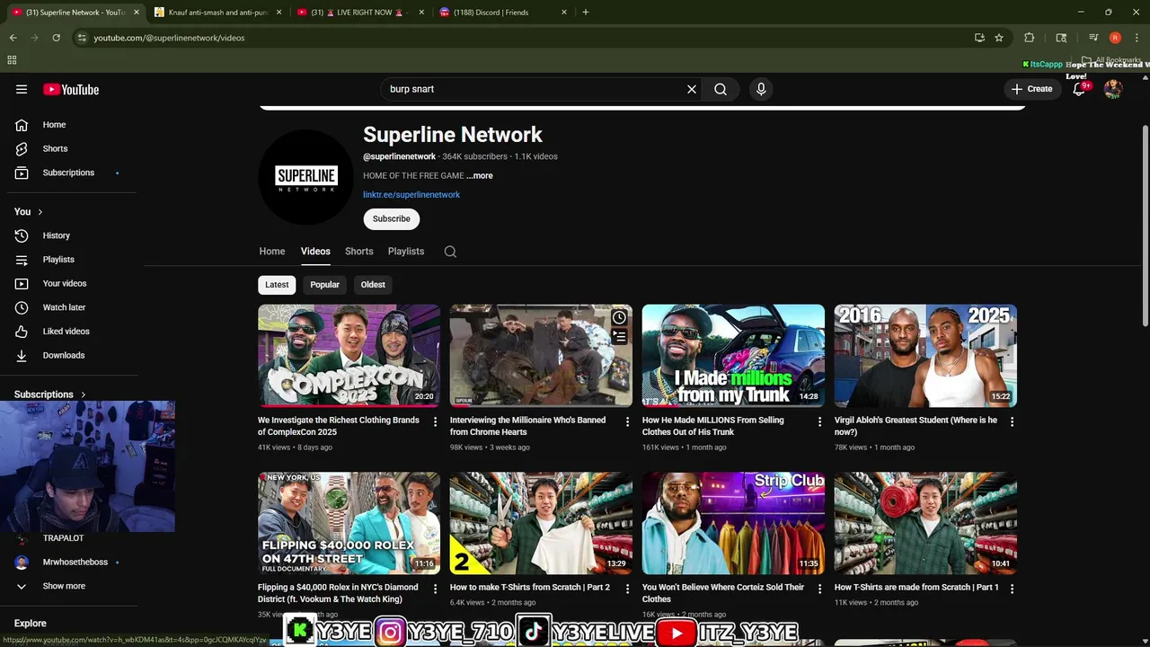Expand Subscriptions section header
Viewport: 1150px width, 647px height.
coord(50,394)
